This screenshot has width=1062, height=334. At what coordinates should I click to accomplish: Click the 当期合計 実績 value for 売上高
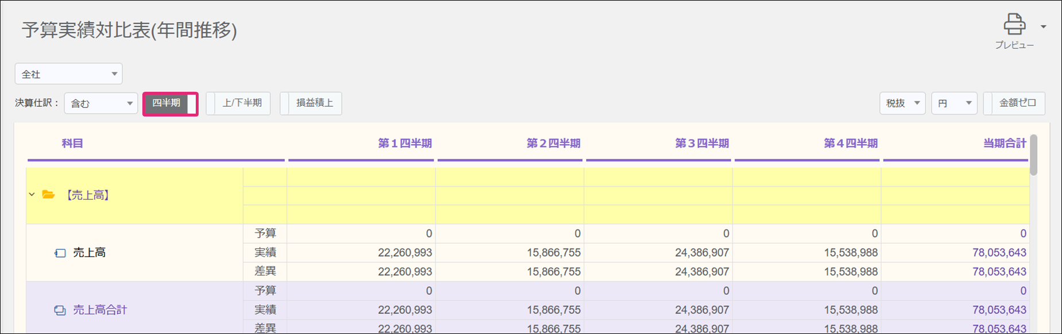[999, 253]
